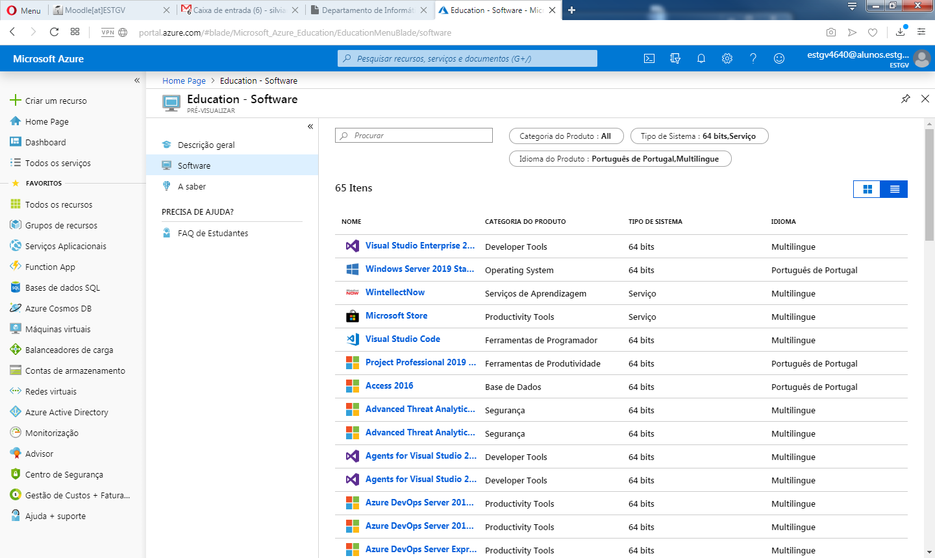
Task: Click the Azure Cosmos DB icon
Action: 16,308
